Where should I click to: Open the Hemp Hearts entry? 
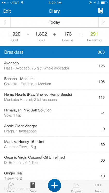[54, 97]
